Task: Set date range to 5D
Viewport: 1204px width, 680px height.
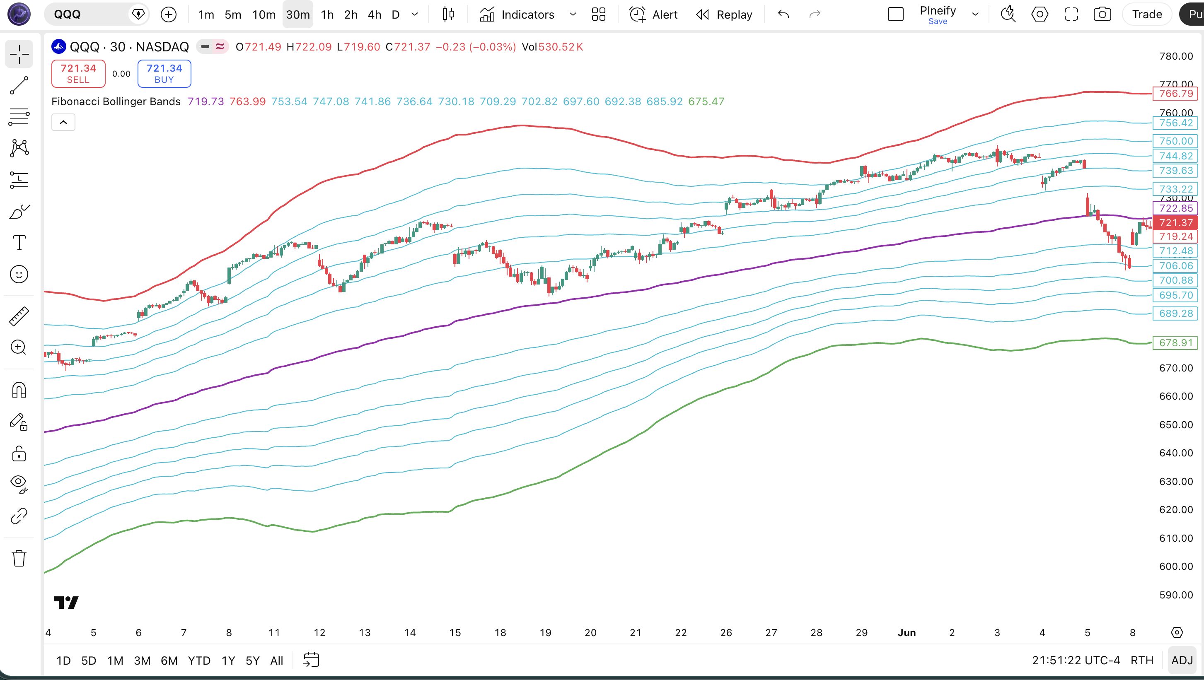Action: pyautogui.click(x=88, y=661)
